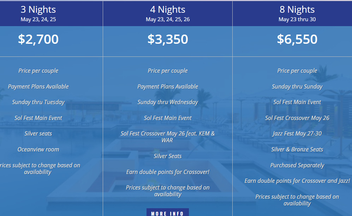The image size is (352, 216).
Task: Click Payment Plans Available under 4 Nights
Action: click(168, 86)
